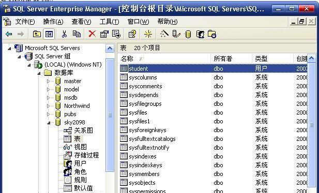Viewport: 319px width, 193px height.
Task: Select 关系图 under sky2098
Action: tap(84, 131)
